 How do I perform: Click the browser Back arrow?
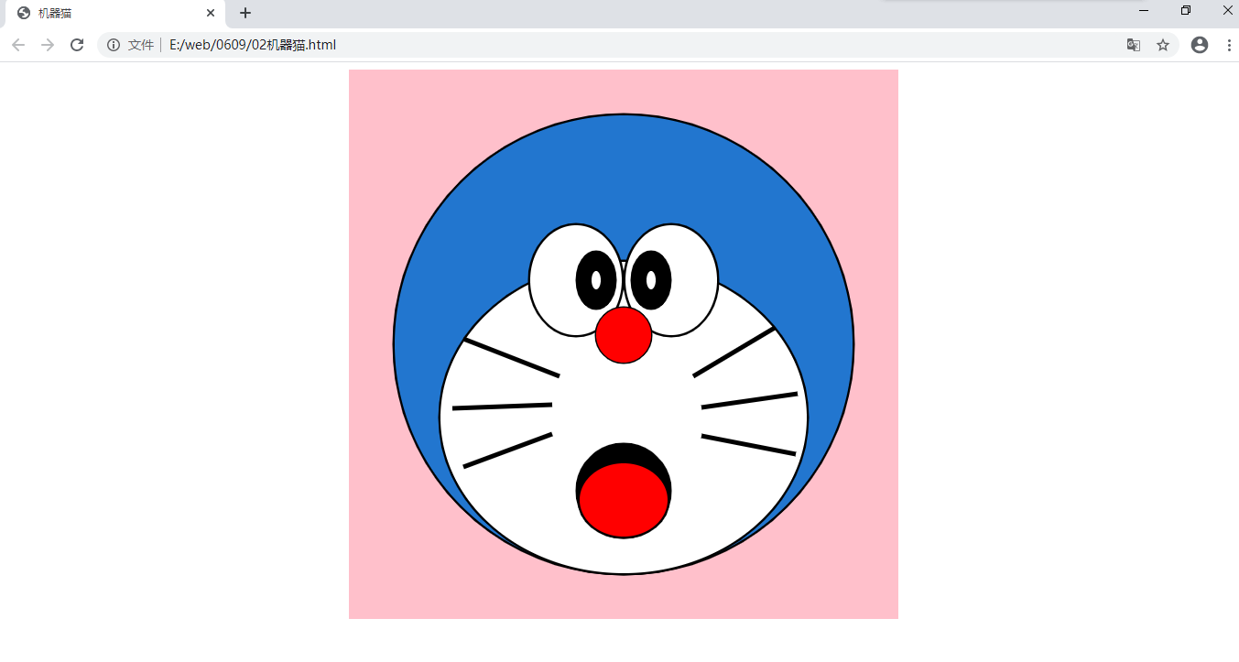pos(18,45)
